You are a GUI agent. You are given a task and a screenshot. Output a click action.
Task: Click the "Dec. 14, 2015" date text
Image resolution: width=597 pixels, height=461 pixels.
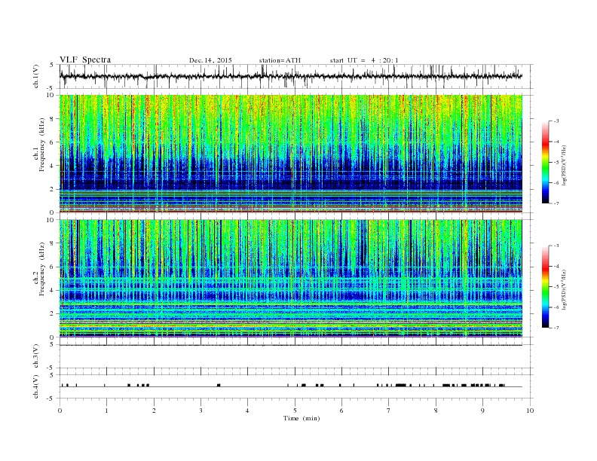[x=210, y=60]
